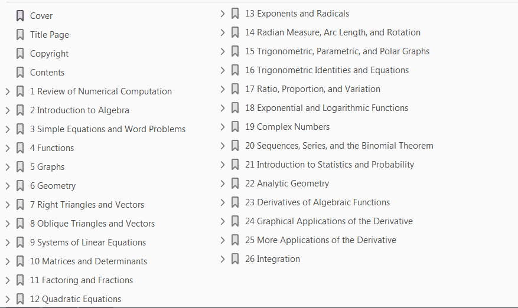Expand the 4 Functions chapter
Image resolution: width=518 pixels, height=308 pixels.
click(x=8, y=148)
